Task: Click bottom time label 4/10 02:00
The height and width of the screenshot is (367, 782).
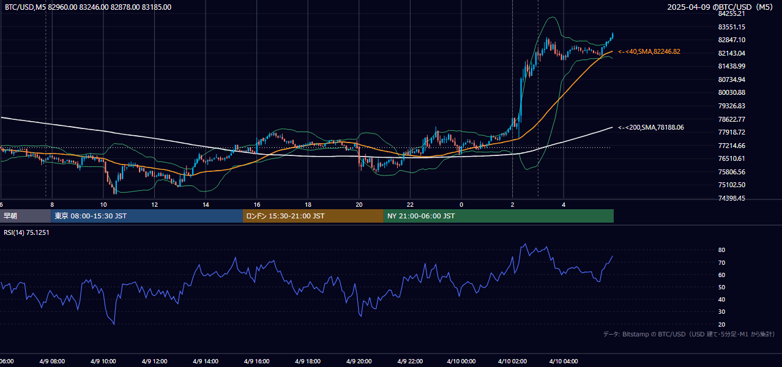Action: click(512, 361)
